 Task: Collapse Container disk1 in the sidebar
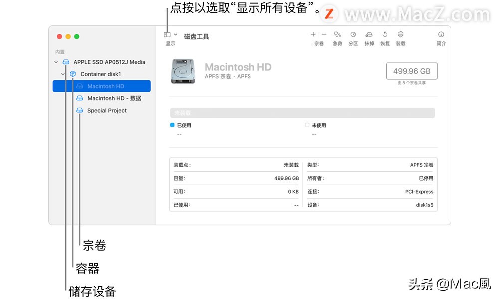point(63,74)
